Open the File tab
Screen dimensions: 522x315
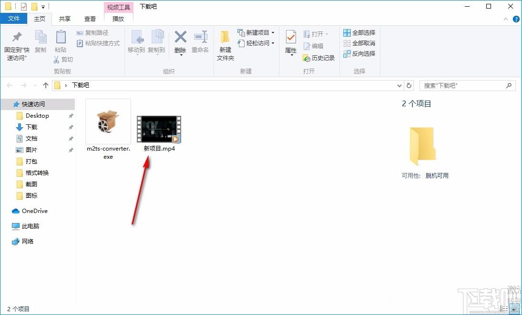(14, 19)
